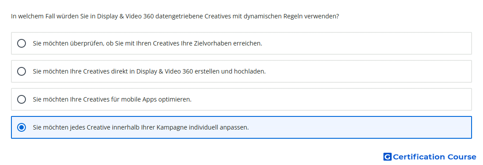The height and width of the screenshot is (165, 483).
Task: Open the Certification Course watermark link
Action: point(430,157)
